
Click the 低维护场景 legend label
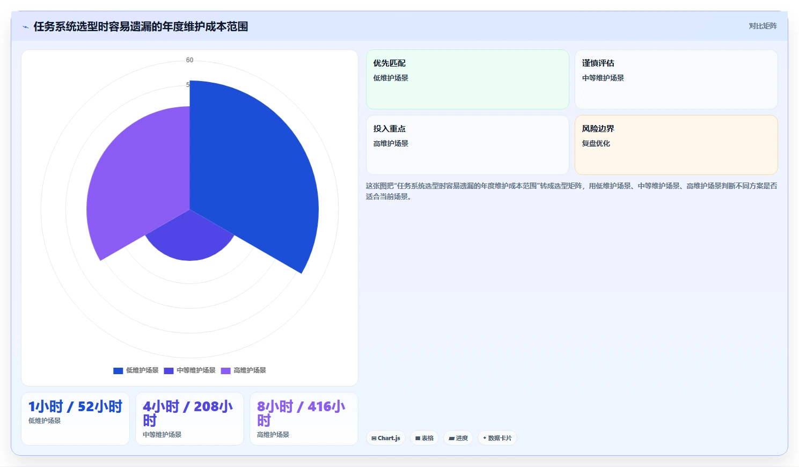coord(142,370)
